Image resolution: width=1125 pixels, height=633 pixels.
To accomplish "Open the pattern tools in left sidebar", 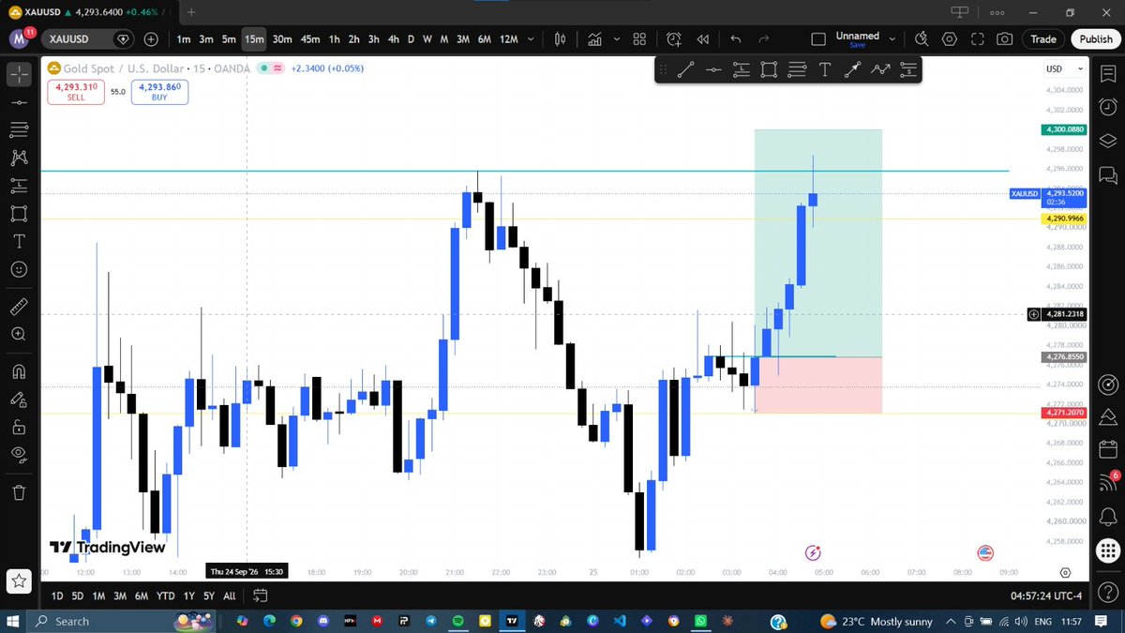I will pyautogui.click(x=20, y=157).
